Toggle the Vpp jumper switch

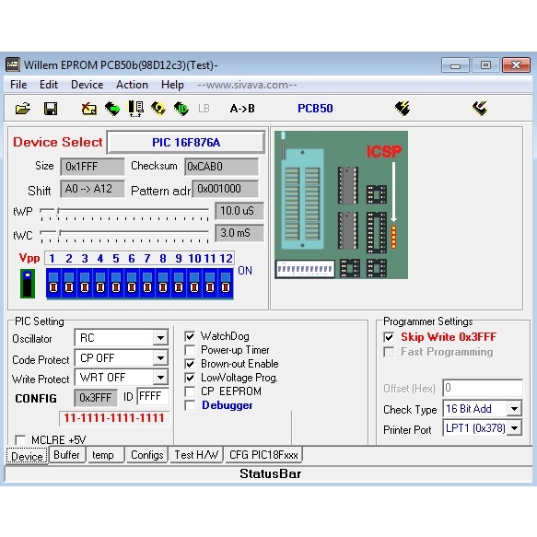click(28, 283)
